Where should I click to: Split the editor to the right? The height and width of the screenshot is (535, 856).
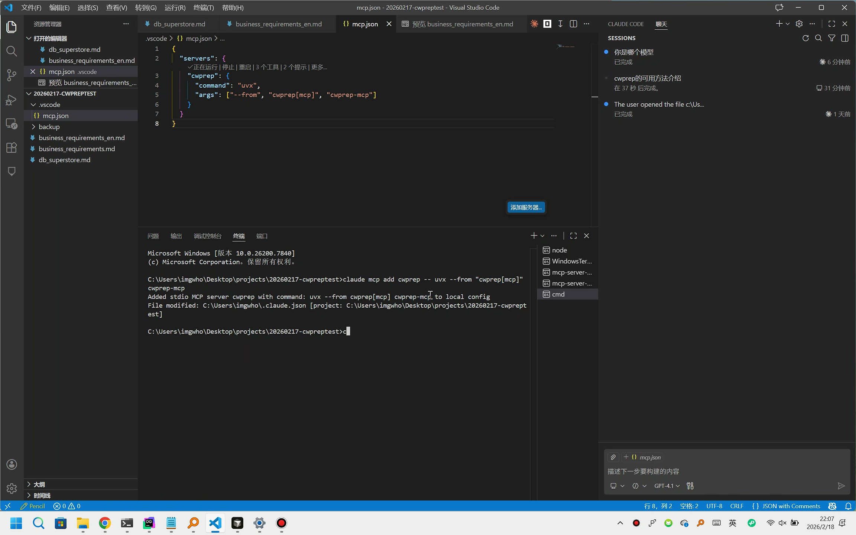(x=573, y=24)
